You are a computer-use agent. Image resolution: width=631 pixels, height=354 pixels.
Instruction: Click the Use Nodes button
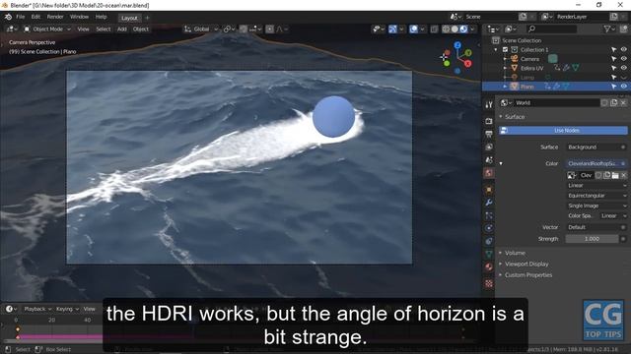[x=563, y=131]
